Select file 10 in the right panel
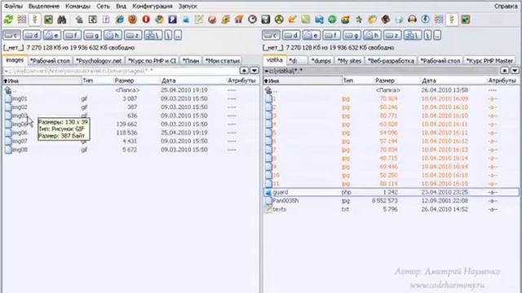522x293 pixels. (x=391, y=175)
